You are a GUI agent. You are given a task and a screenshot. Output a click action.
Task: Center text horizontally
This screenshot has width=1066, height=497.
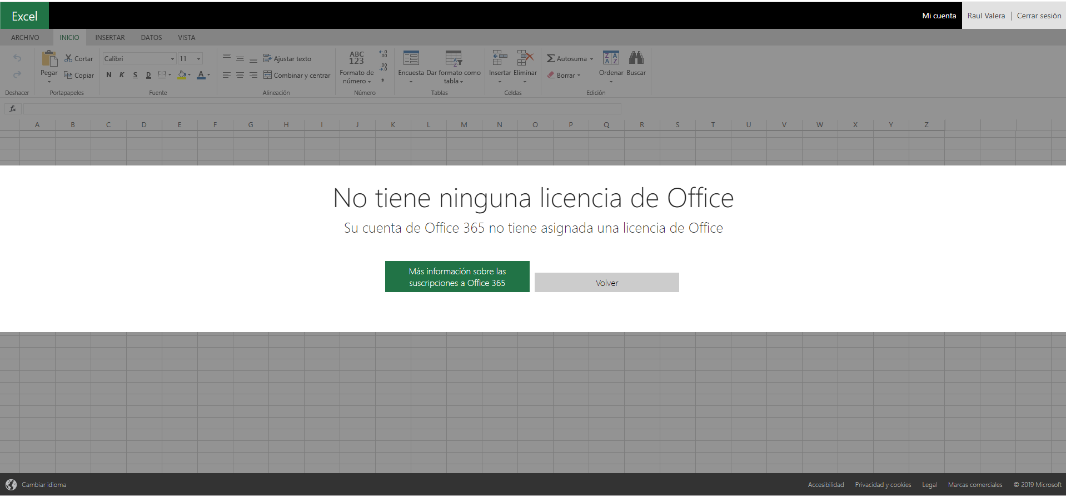[x=240, y=75]
